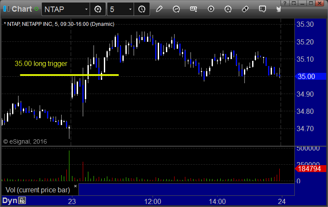Image resolution: width=328 pixels, height=207 pixels.
Task: Click the Vol (current price bar) label
Action: coord(38,190)
